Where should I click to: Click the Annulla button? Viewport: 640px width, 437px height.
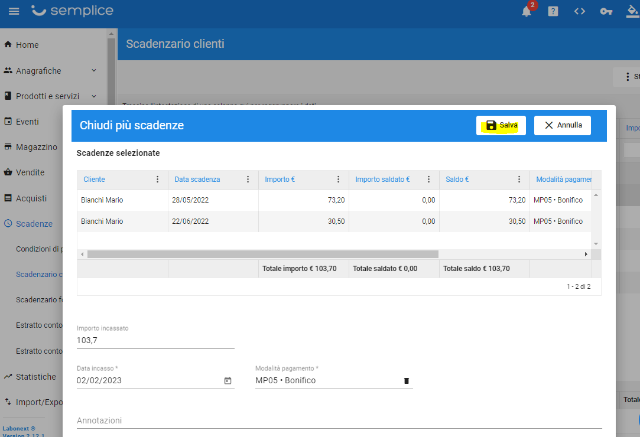563,125
